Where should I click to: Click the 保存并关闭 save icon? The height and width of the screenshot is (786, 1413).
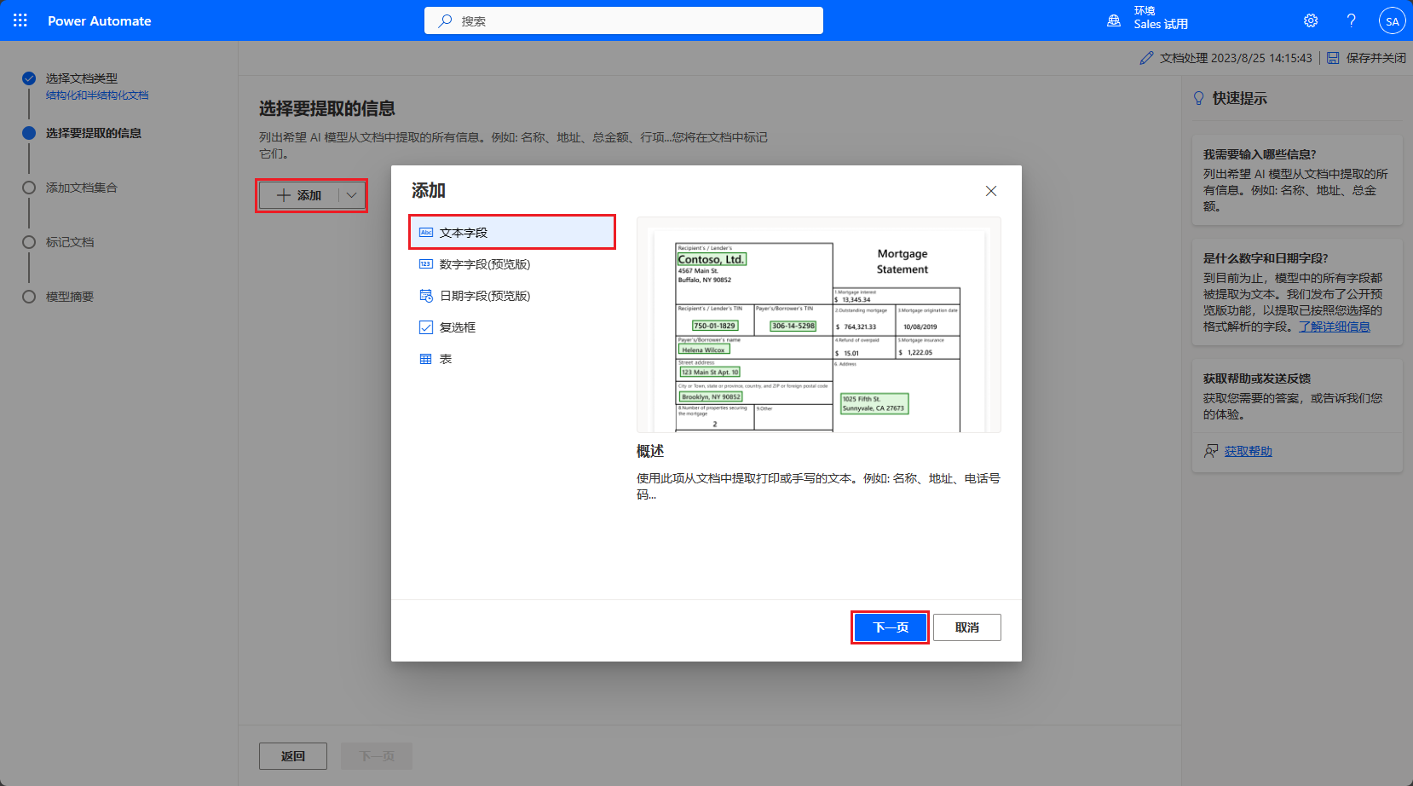[x=1333, y=58]
